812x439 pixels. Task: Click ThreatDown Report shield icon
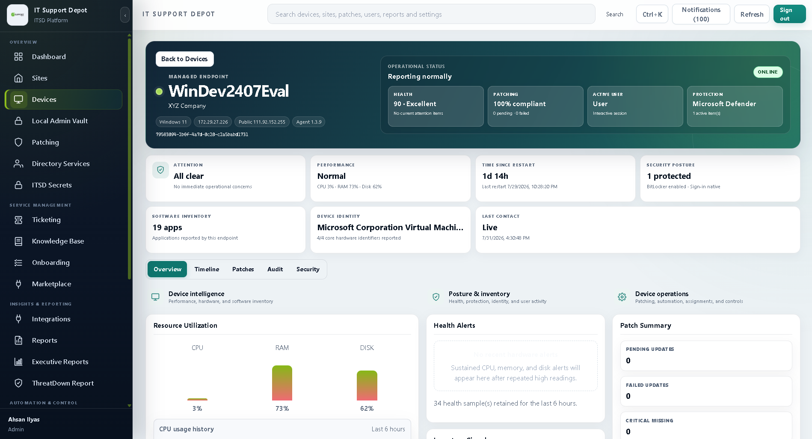[x=18, y=383]
